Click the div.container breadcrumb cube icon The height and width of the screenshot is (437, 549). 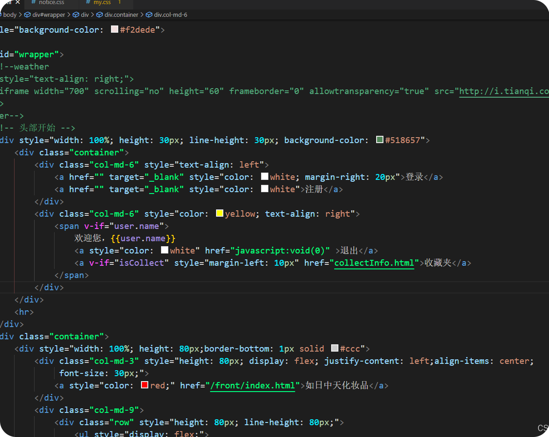(100, 15)
